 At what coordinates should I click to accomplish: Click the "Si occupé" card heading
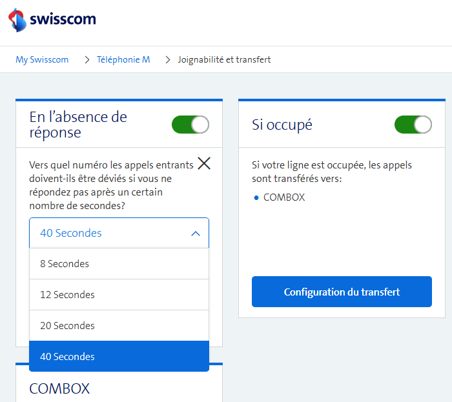[282, 125]
